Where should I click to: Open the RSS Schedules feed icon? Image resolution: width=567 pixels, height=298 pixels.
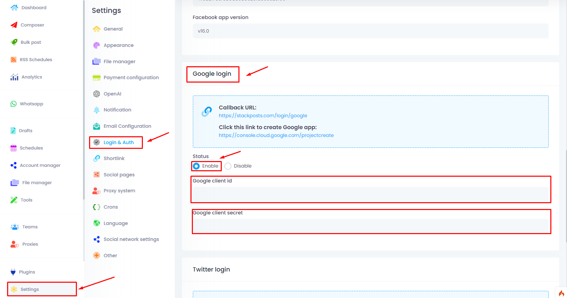pyautogui.click(x=14, y=59)
